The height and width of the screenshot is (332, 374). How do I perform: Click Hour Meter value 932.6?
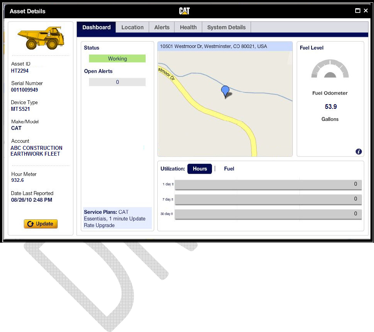click(x=18, y=180)
